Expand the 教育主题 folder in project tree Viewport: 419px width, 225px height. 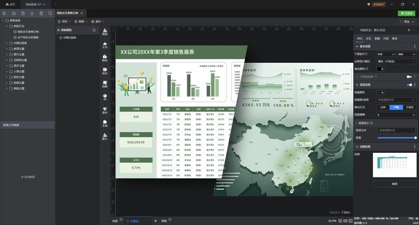tap(7, 49)
